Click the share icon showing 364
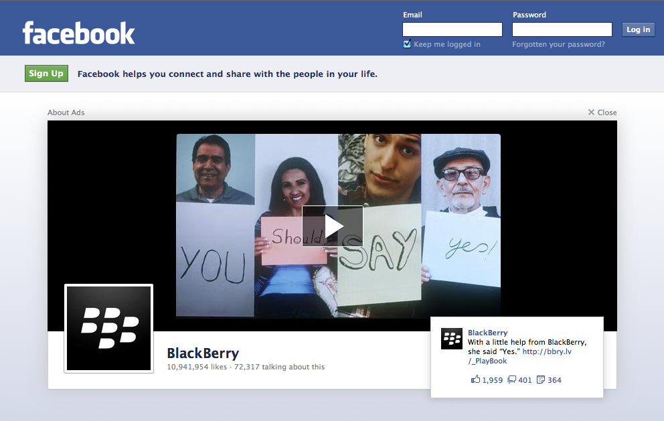This screenshot has height=421, width=664. tap(542, 380)
